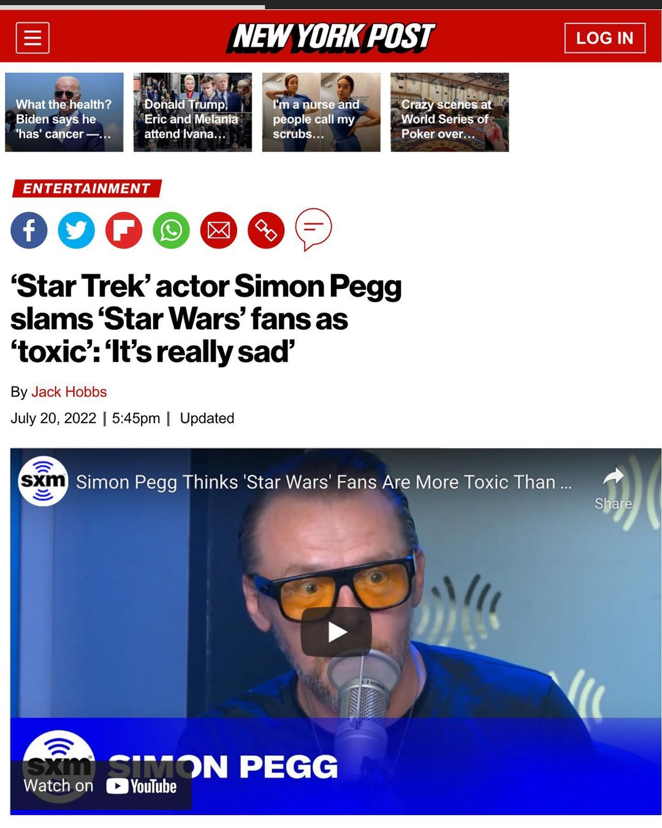Open the comments speech bubble

313,230
